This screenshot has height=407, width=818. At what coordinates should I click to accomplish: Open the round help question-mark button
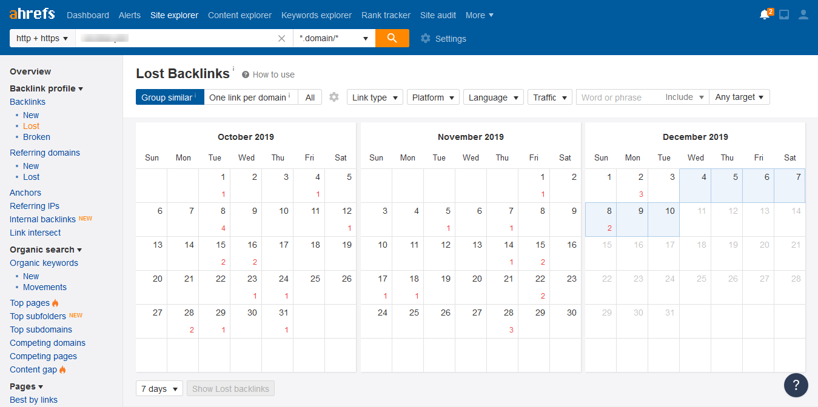796,385
